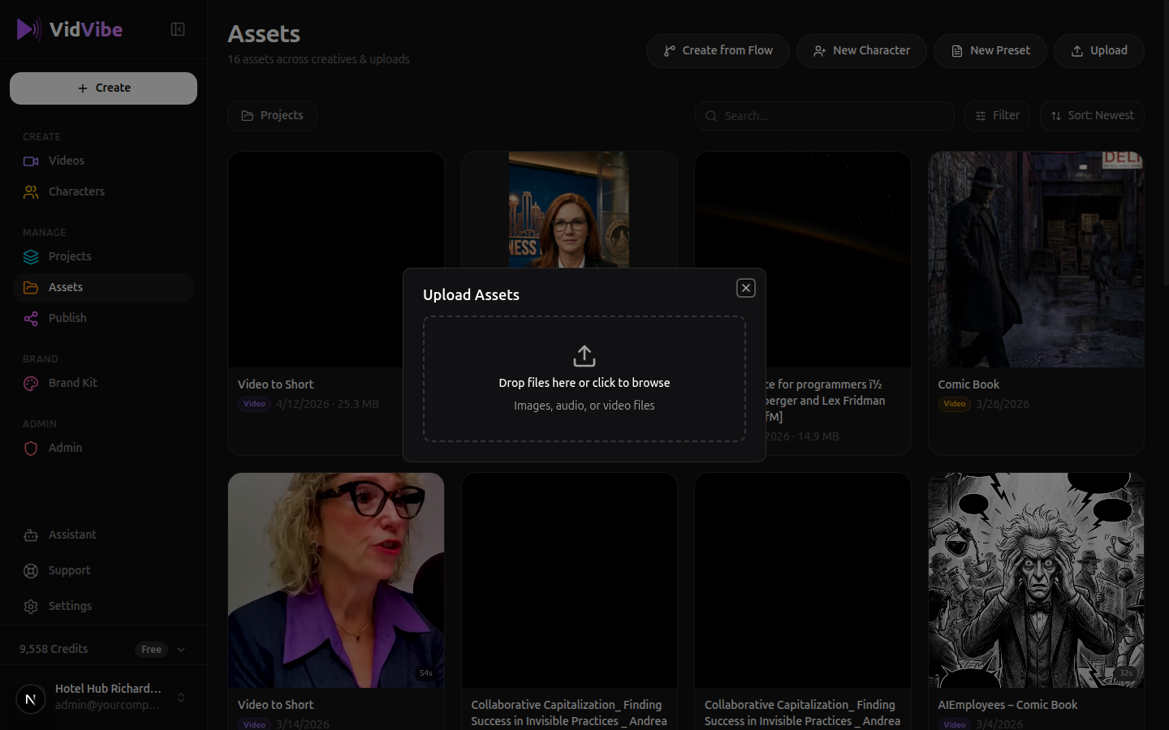Click Create from Flow button

coord(718,50)
